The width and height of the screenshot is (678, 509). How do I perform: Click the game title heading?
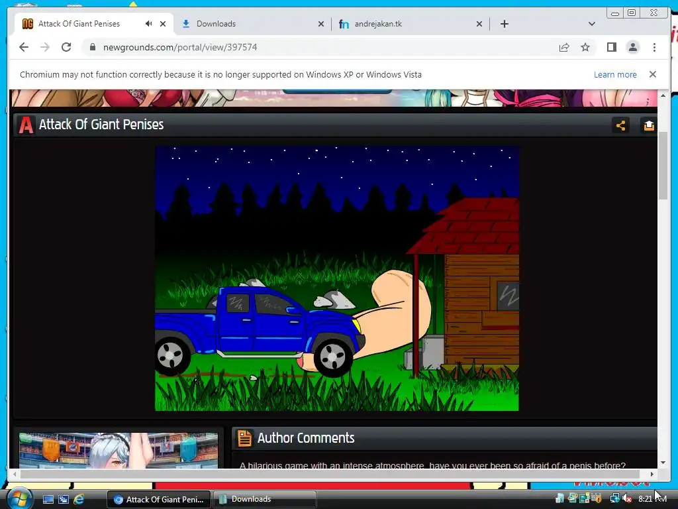101,125
